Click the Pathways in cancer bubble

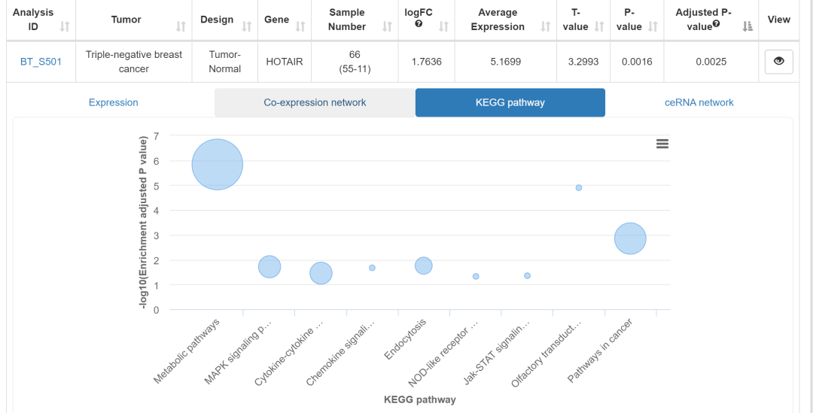[x=630, y=238]
